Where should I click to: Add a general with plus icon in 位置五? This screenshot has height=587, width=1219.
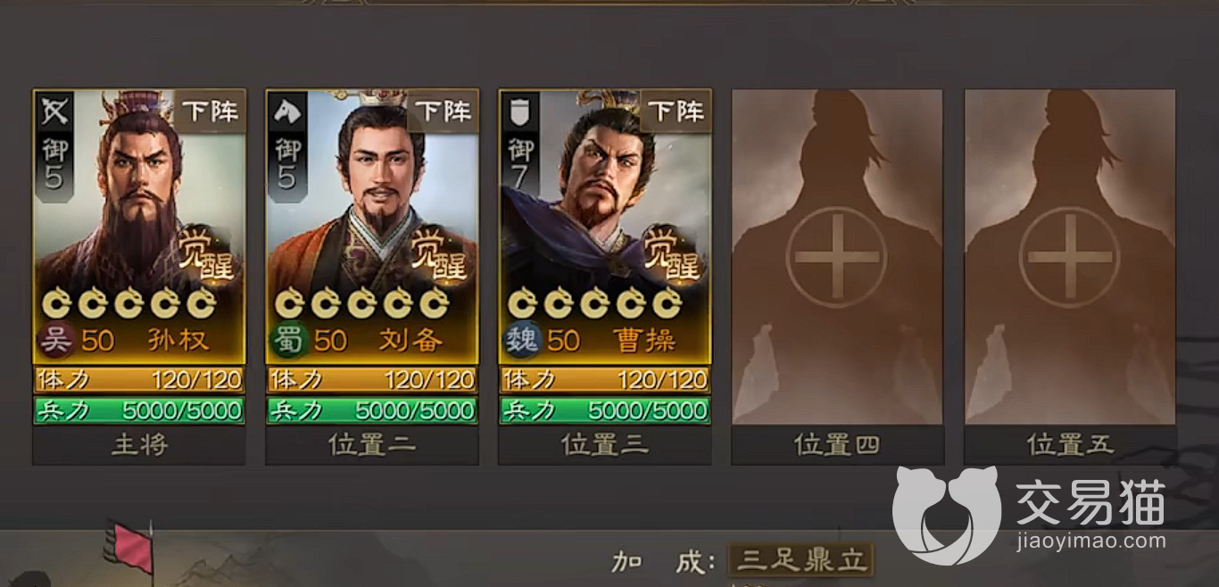(x=1069, y=257)
